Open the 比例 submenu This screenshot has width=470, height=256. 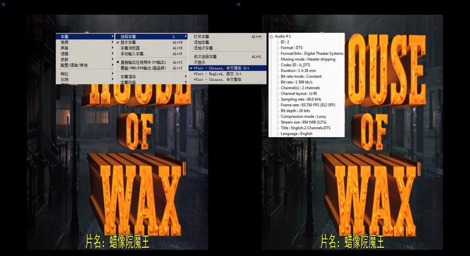(86, 79)
